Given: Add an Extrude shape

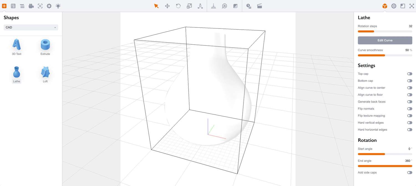Looking at the screenshot, I should [x=45, y=47].
